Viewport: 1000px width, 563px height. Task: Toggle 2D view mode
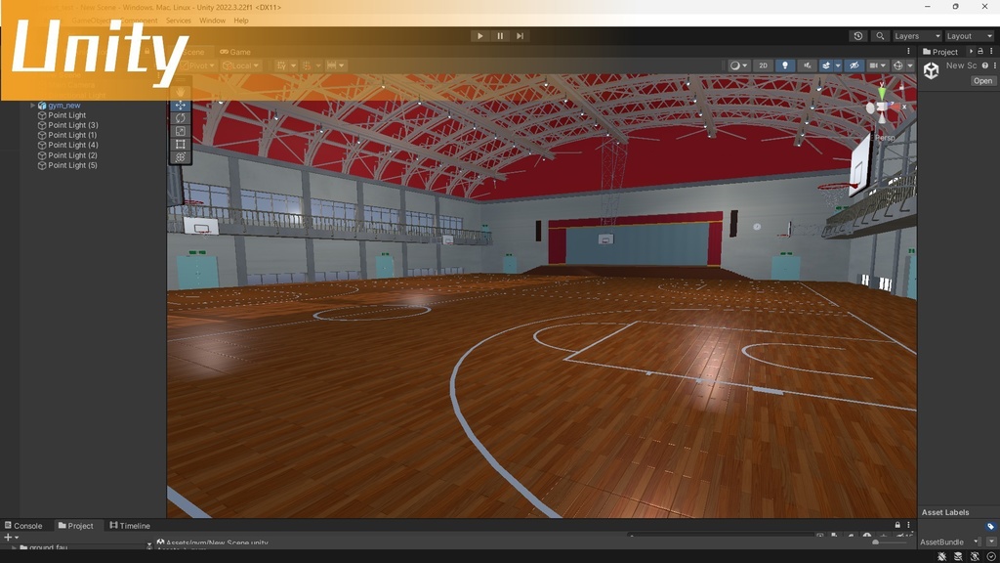(763, 65)
